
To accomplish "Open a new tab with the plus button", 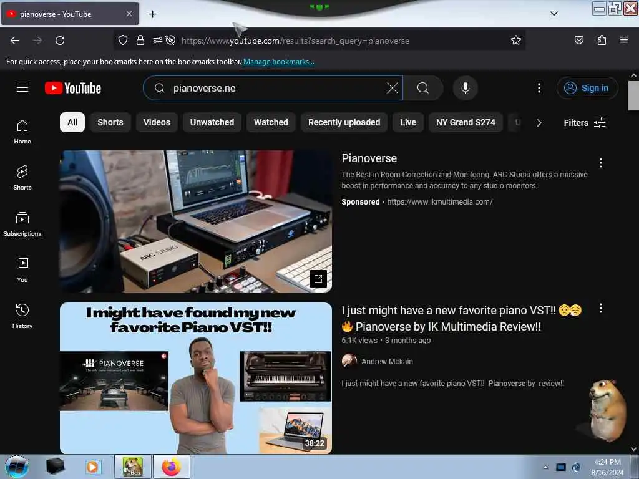I will [152, 14].
